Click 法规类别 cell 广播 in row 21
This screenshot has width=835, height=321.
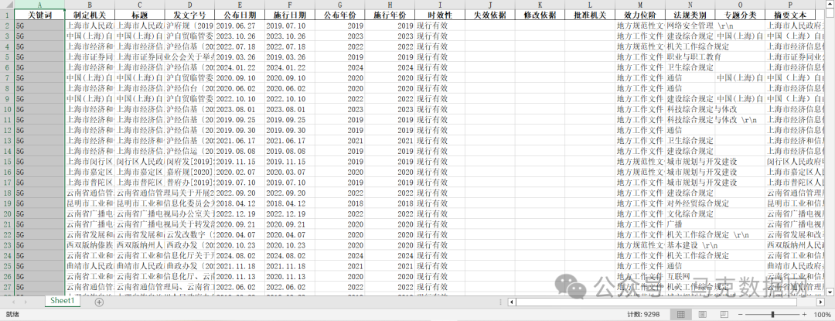[690, 224]
